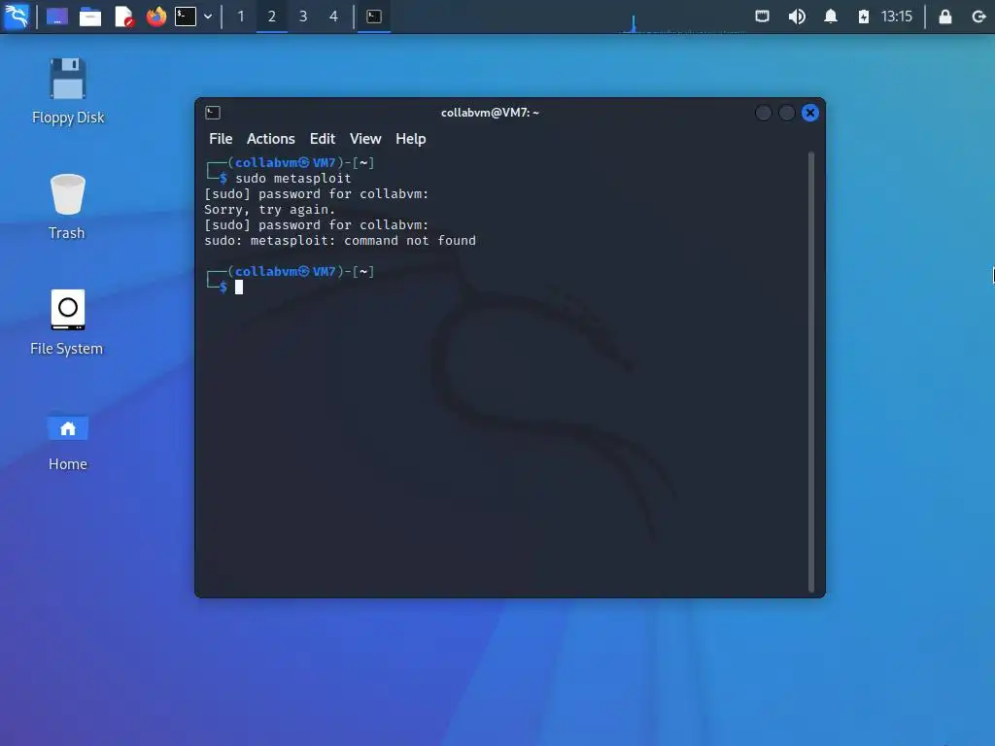Open the File menu in terminal
Viewport: 995px width, 746px height.
click(221, 139)
